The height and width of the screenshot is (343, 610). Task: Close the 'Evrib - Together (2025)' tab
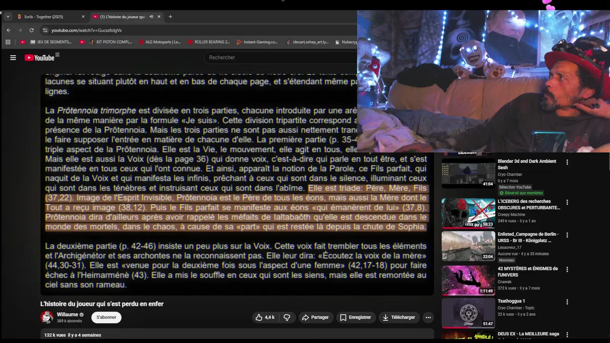coord(83,17)
